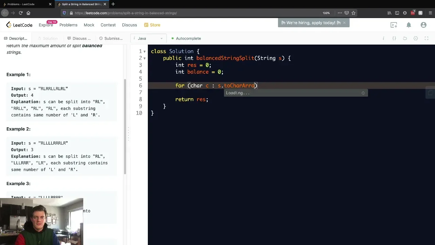This screenshot has height=245, width=435.
Task: Switch to the Submissions tab
Action: click(x=110, y=38)
